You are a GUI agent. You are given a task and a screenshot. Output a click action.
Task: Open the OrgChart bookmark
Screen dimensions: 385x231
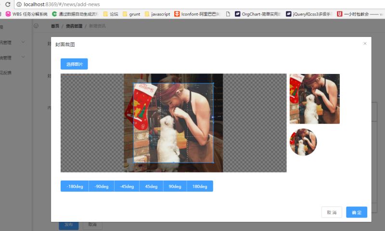pyautogui.click(x=257, y=14)
